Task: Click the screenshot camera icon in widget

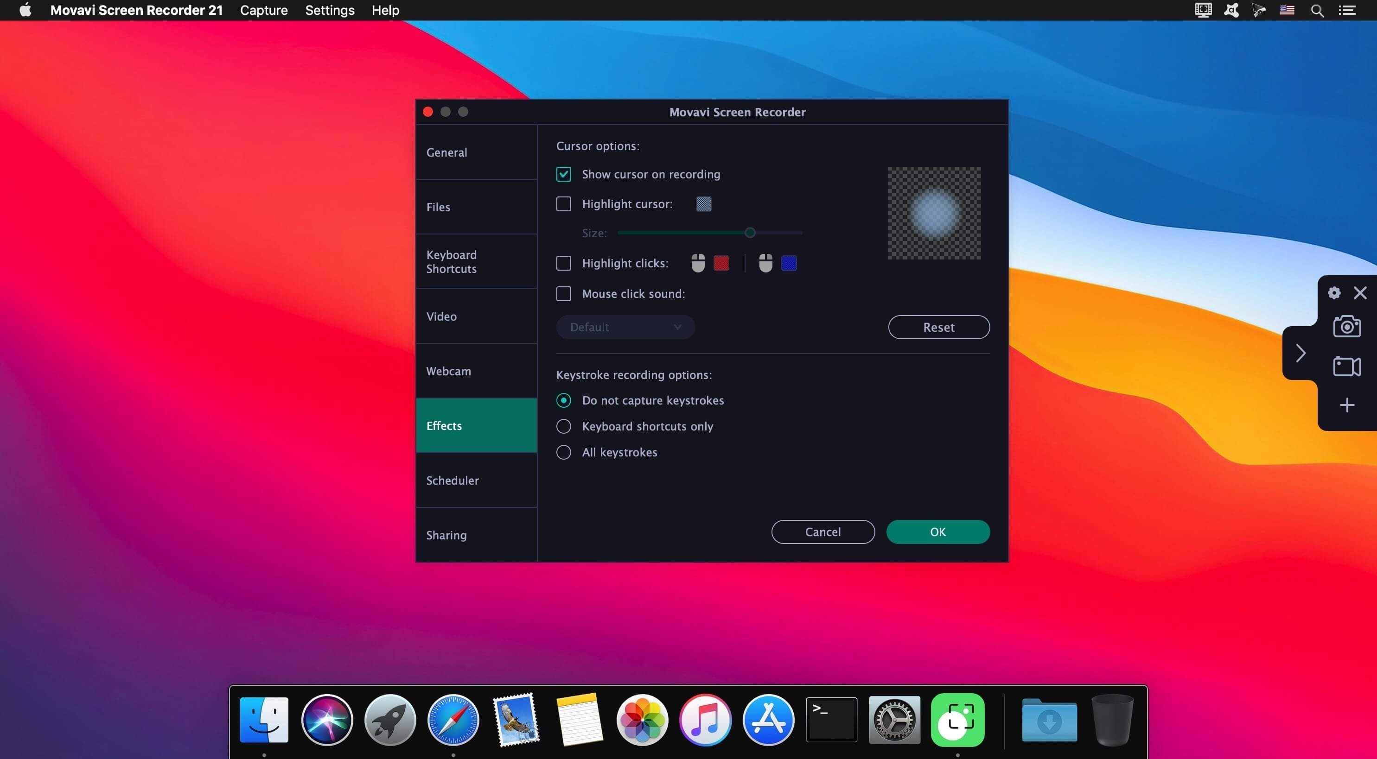Action: tap(1346, 326)
